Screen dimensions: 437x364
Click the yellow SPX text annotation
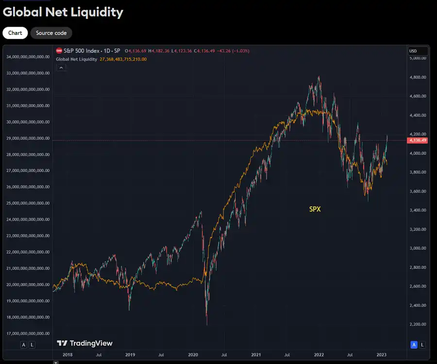tap(315, 209)
